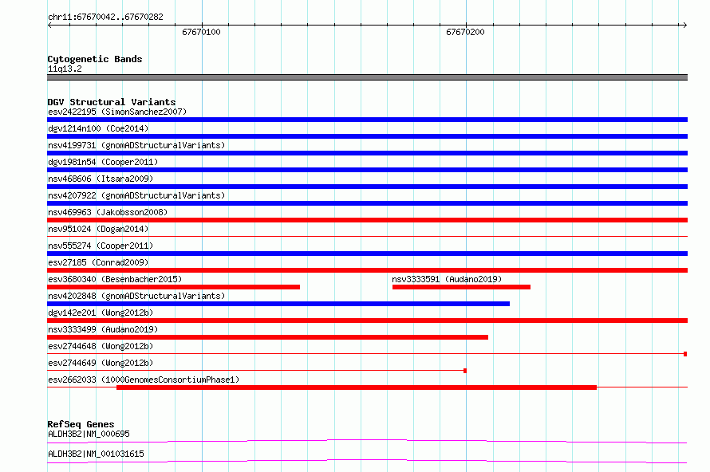710x472 pixels.
Task: Click the red bar under nsv3333591
Action: point(461,287)
